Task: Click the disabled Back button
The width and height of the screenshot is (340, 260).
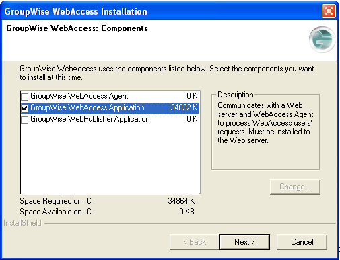Action: tap(195, 242)
